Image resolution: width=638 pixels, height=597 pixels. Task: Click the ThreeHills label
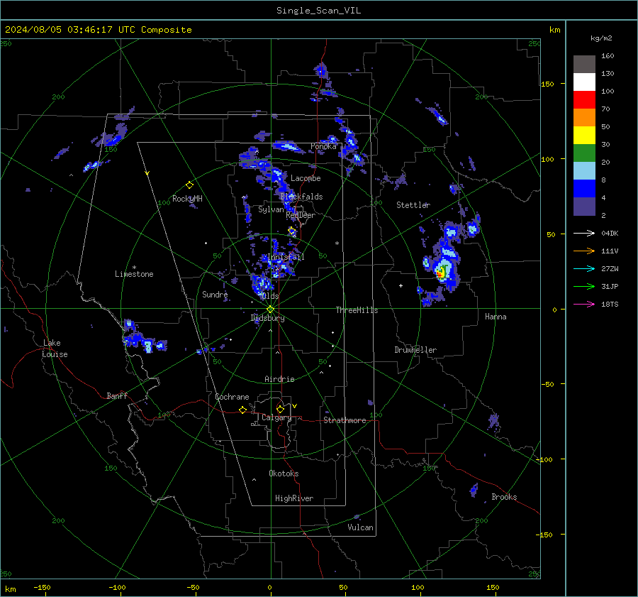click(357, 310)
